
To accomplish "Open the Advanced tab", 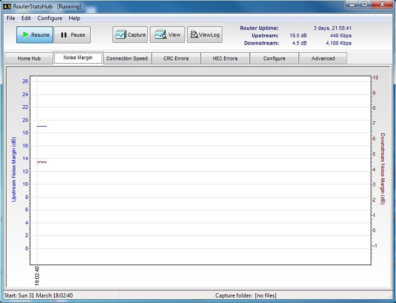I will pos(323,59).
